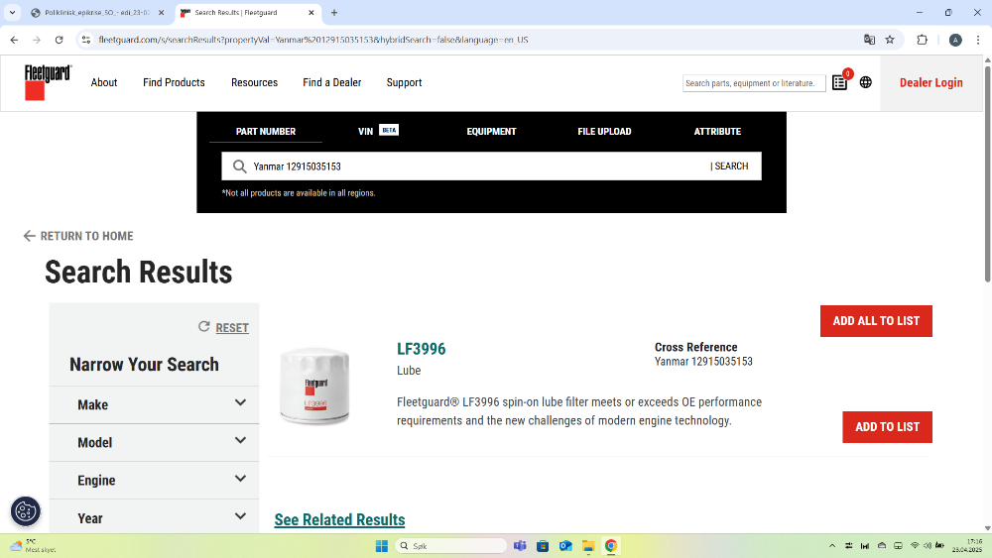The height and width of the screenshot is (558, 992).
Task: Open Chrome three-dot menu
Action: tap(978, 40)
